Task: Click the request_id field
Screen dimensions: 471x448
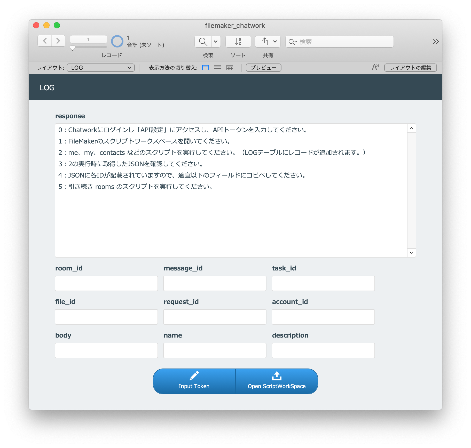Action: 215,317
